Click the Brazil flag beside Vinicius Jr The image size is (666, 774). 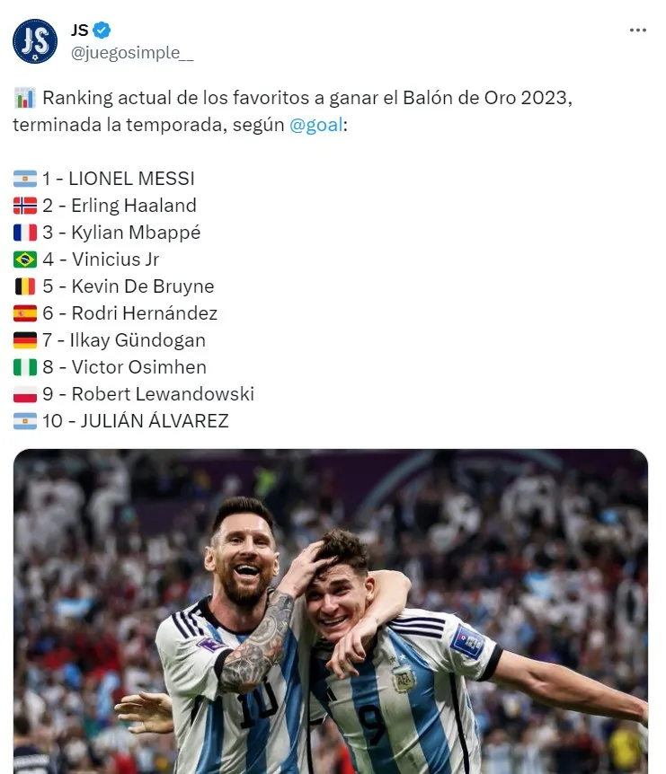click(25, 259)
